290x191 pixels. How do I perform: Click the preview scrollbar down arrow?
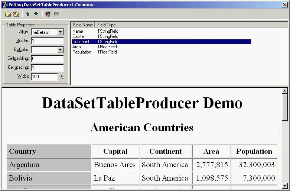[285, 185]
